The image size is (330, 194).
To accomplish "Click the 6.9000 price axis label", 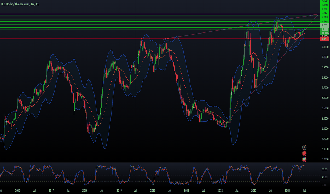I will [x=325, y=67].
